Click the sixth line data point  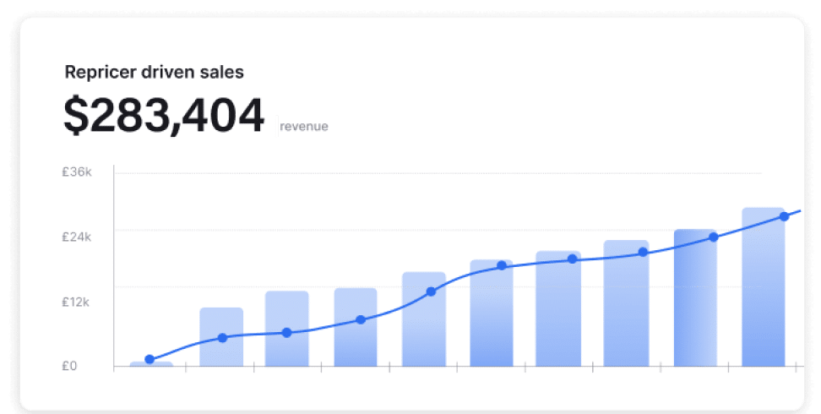point(502,265)
